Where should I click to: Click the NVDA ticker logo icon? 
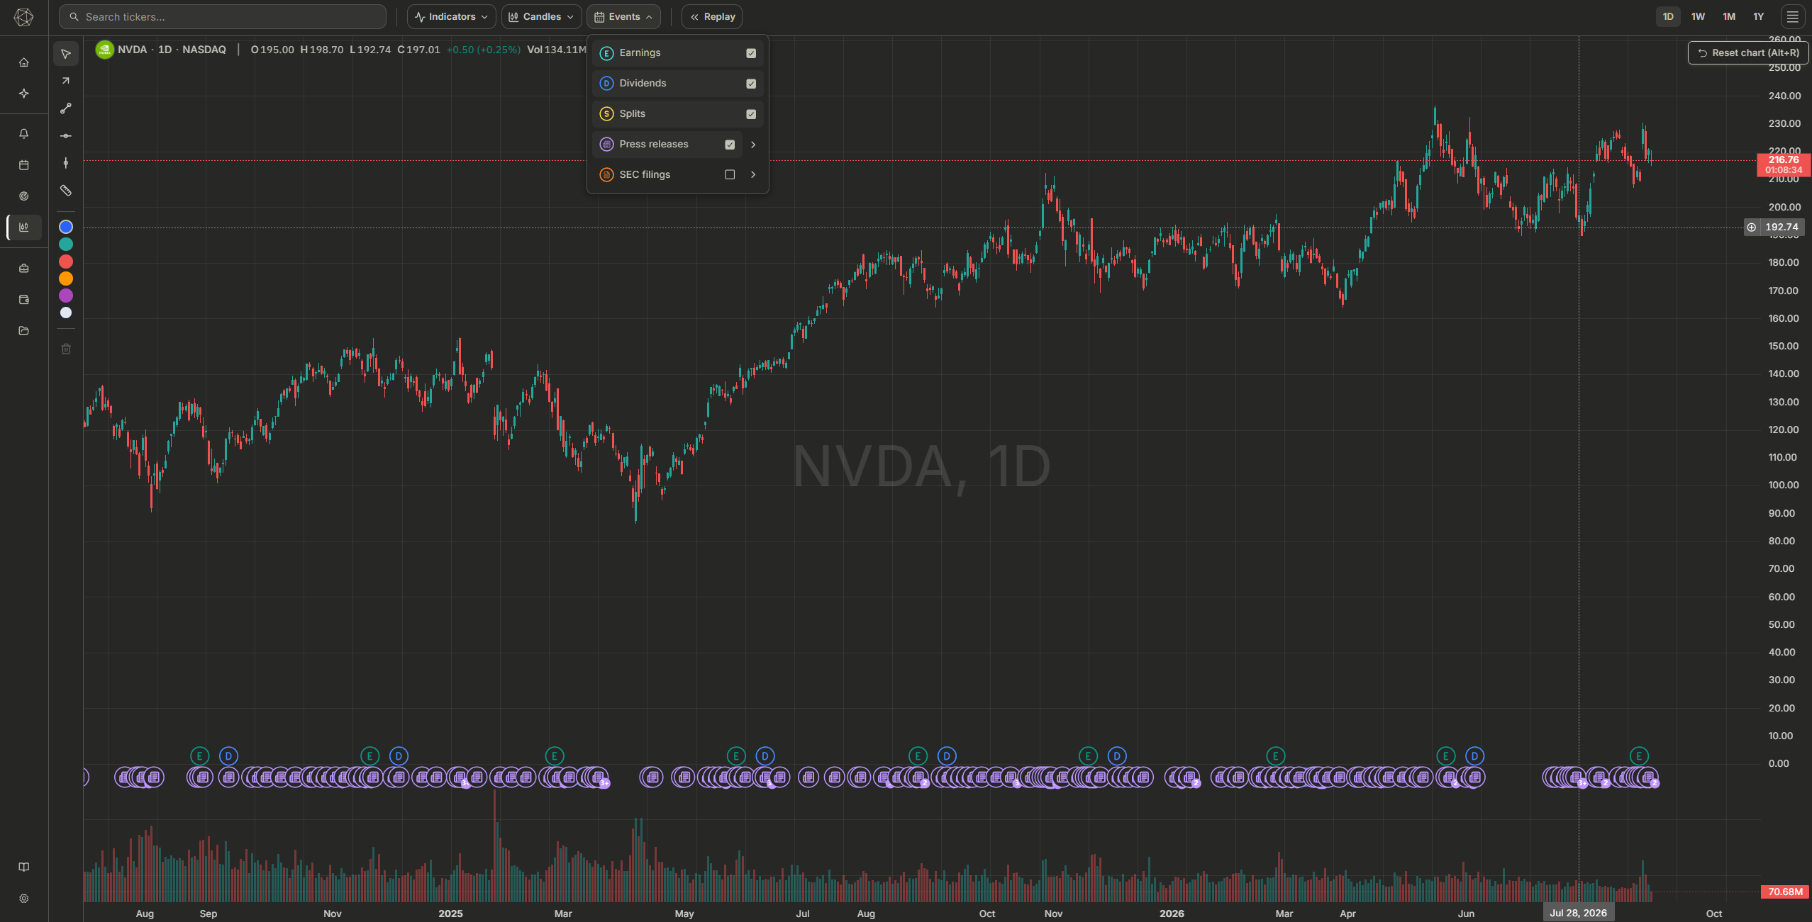click(x=104, y=50)
